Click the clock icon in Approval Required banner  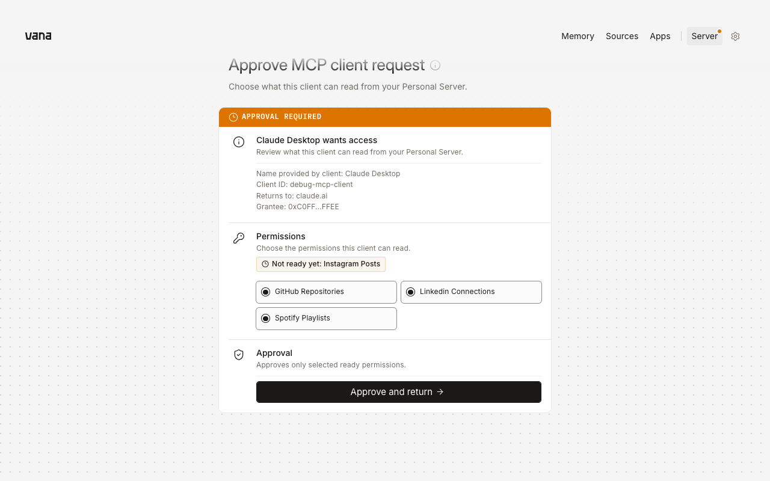[x=233, y=117]
